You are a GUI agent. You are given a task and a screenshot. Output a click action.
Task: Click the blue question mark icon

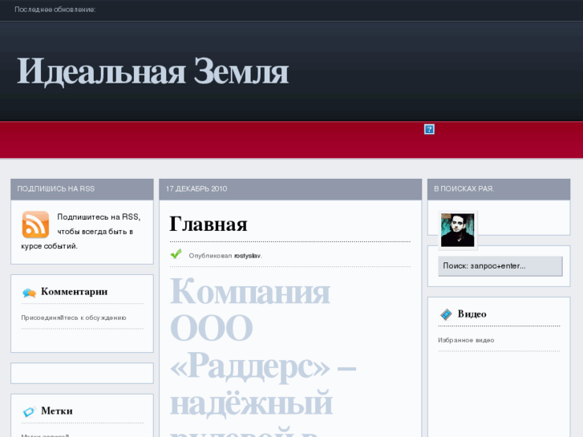(429, 129)
